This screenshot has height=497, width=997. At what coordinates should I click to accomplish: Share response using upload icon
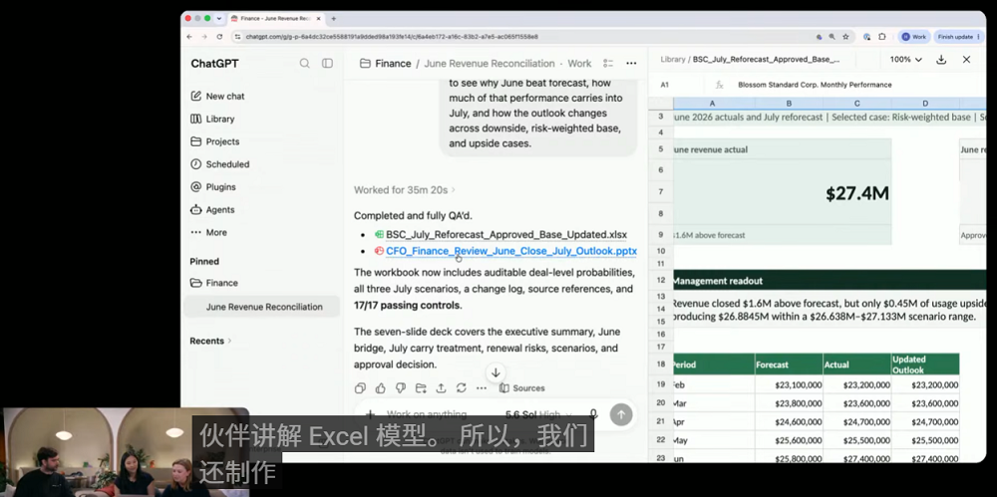click(x=441, y=388)
